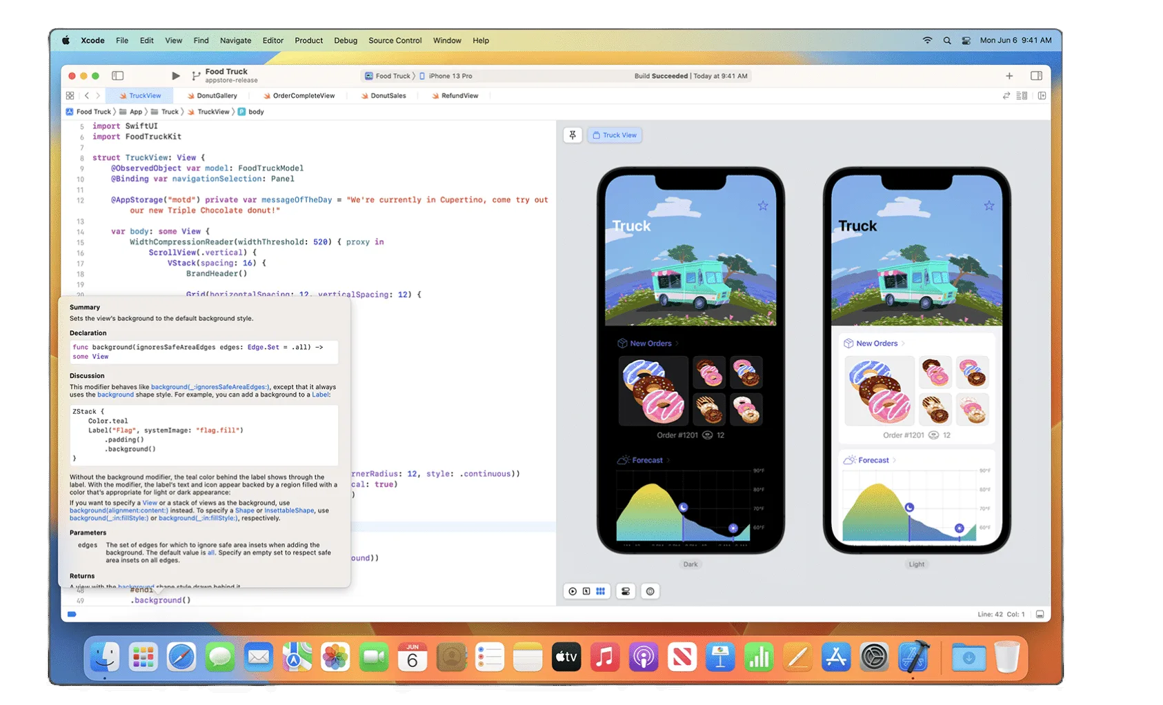Select the Light variant label
The image size is (1163, 705).
(x=916, y=564)
